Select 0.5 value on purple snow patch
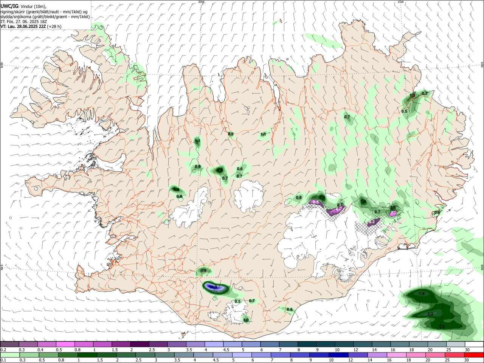The width and height of the screenshot is (484, 363). [316, 203]
